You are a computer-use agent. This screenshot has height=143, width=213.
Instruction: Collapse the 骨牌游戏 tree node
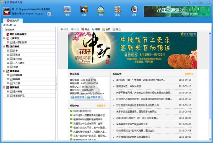[4, 87]
